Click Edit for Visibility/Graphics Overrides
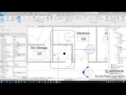126x95 pixels. (x=19, y=44)
